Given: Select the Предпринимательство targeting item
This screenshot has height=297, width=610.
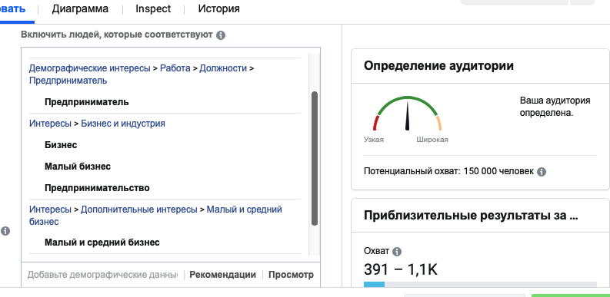Looking at the screenshot, I should click(97, 188).
